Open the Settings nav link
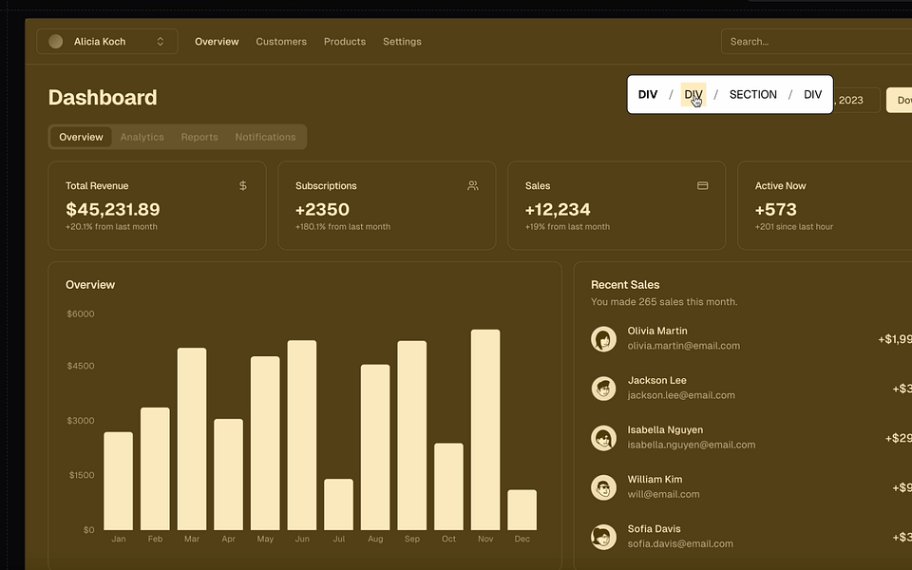This screenshot has width=912, height=570. [402, 41]
